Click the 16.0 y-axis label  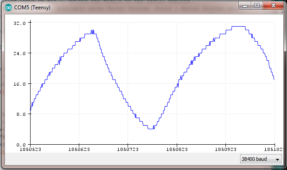19,84
